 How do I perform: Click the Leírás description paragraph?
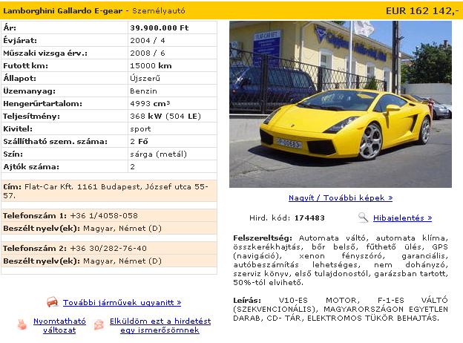[x=341, y=309]
